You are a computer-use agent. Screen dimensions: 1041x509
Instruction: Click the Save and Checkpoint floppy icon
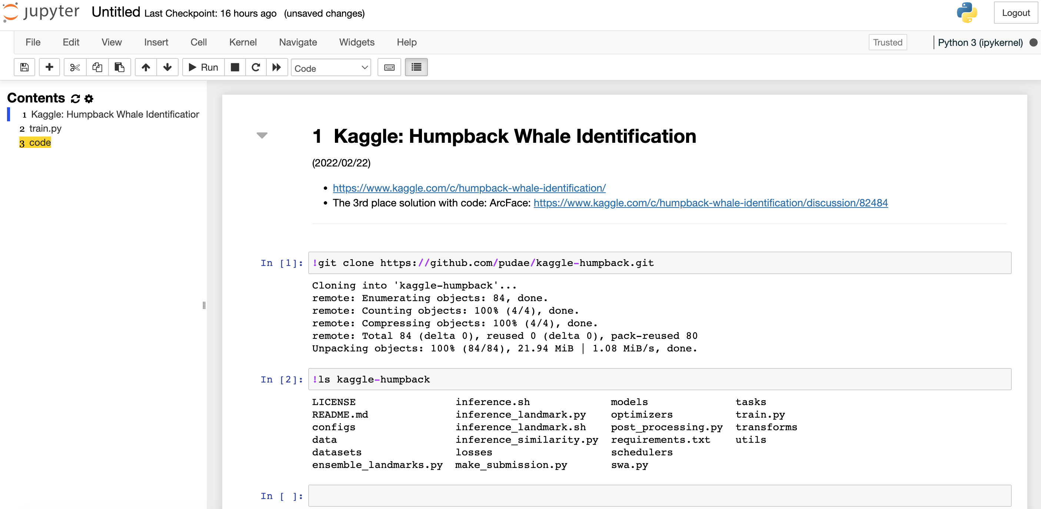[x=24, y=67]
